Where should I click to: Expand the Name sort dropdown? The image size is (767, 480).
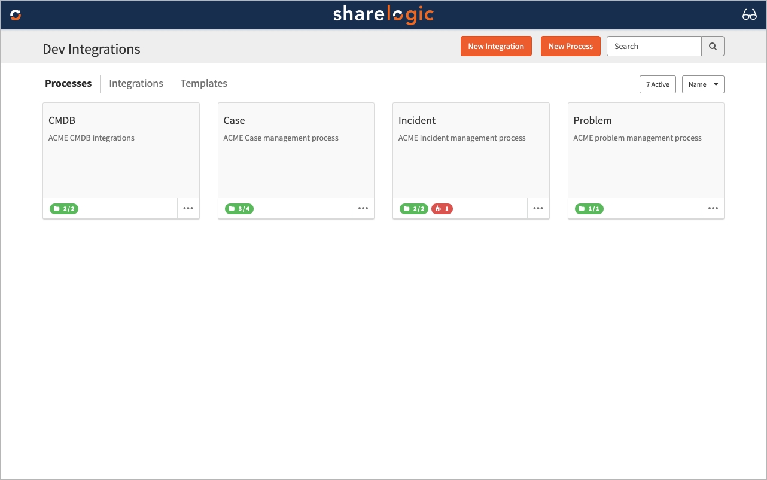[x=703, y=84]
